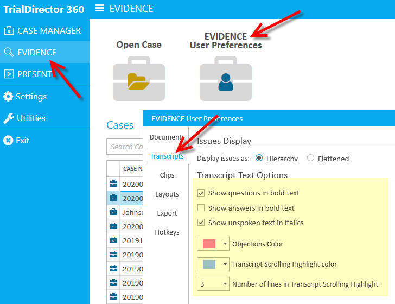Click the TrialDirector 360 logo text
The height and width of the screenshot is (304, 395).
[x=43, y=9]
